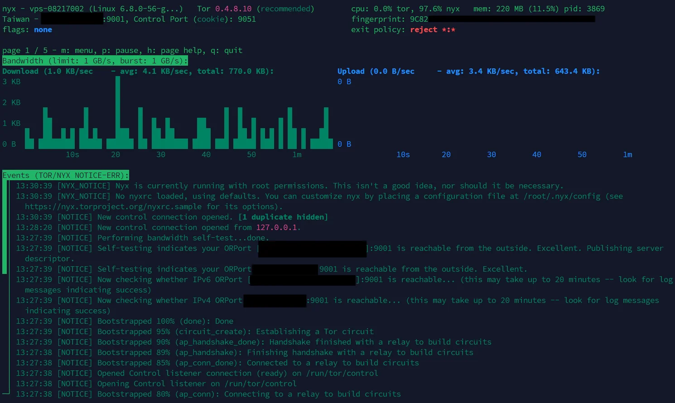Click the '1m' label on download graph axis

297,154
